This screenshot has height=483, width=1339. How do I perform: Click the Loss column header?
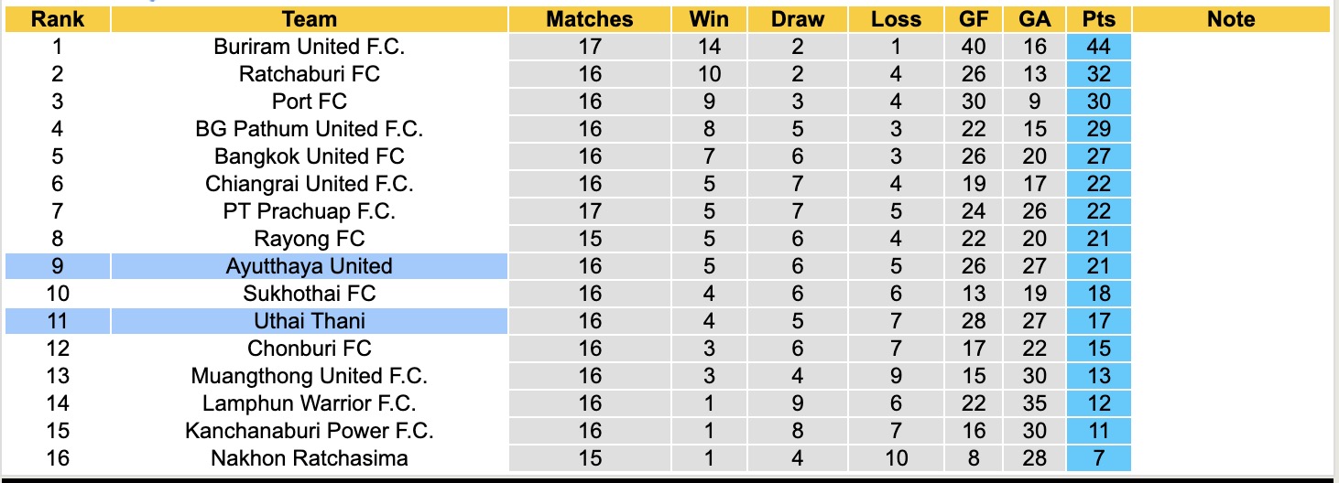(x=896, y=19)
